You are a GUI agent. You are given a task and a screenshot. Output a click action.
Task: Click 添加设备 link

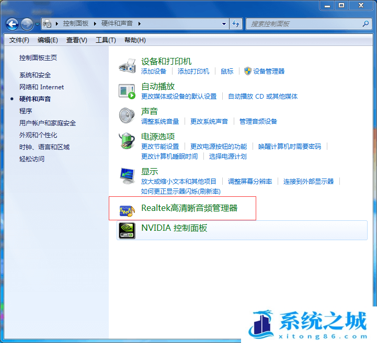[154, 72]
